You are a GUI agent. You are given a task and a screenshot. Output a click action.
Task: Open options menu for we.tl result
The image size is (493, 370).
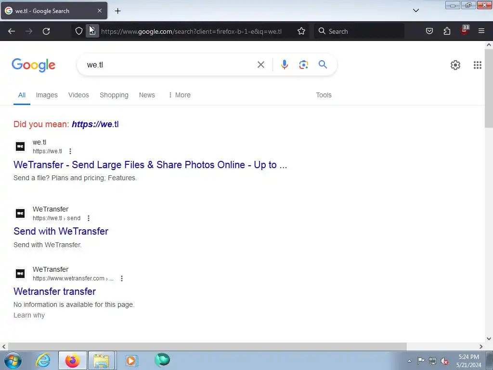(x=70, y=151)
